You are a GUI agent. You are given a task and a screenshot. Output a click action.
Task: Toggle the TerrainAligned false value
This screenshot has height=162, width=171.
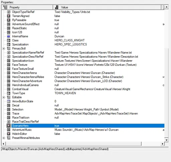(x=57, y=16)
